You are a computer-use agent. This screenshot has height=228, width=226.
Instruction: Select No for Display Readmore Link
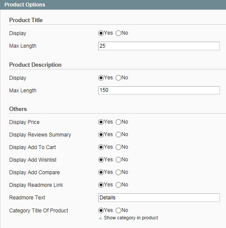coord(118,185)
